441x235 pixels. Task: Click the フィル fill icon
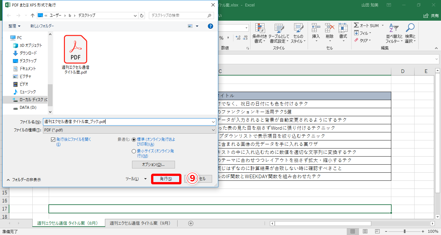356,33
